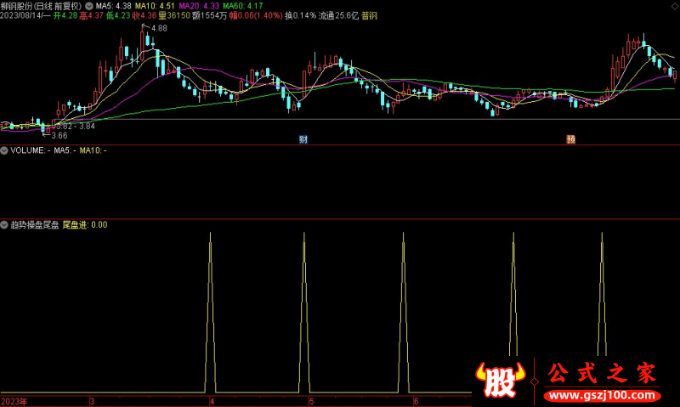Click the 4.88 peak price annotation

[159, 28]
